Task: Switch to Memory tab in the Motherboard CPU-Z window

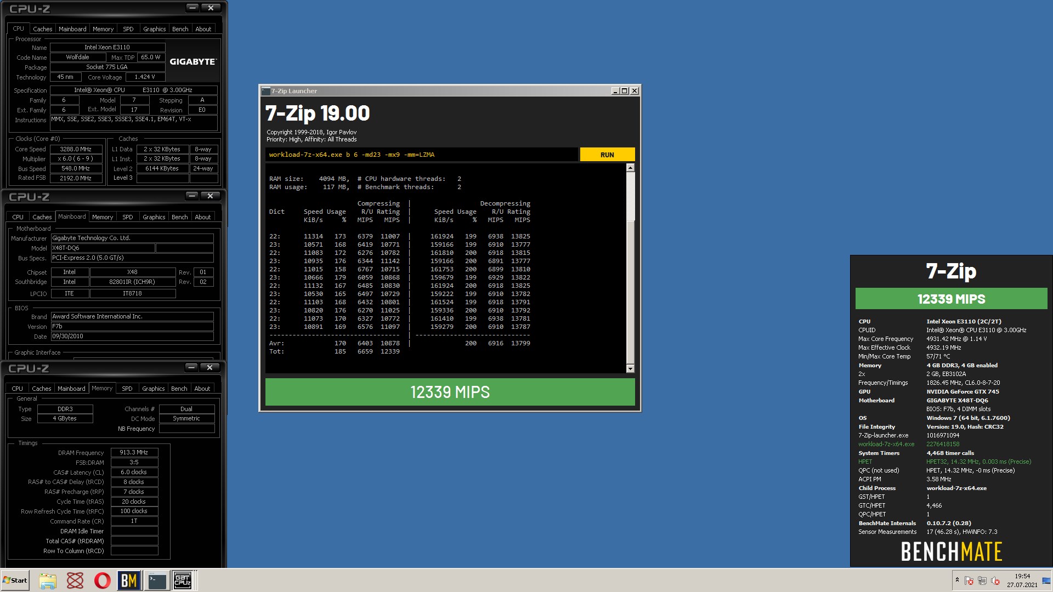Action: pyautogui.click(x=103, y=217)
